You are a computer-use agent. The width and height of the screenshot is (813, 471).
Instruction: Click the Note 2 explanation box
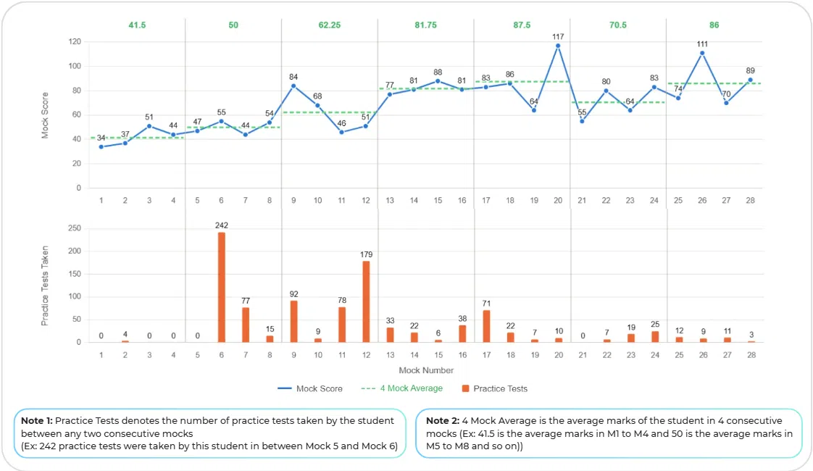pos(609,433)
